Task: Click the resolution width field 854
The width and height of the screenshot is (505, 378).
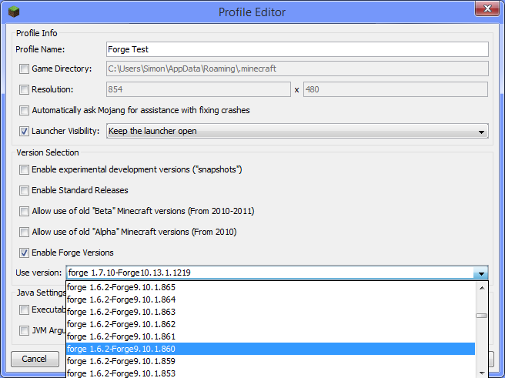Action: point(199,89)
